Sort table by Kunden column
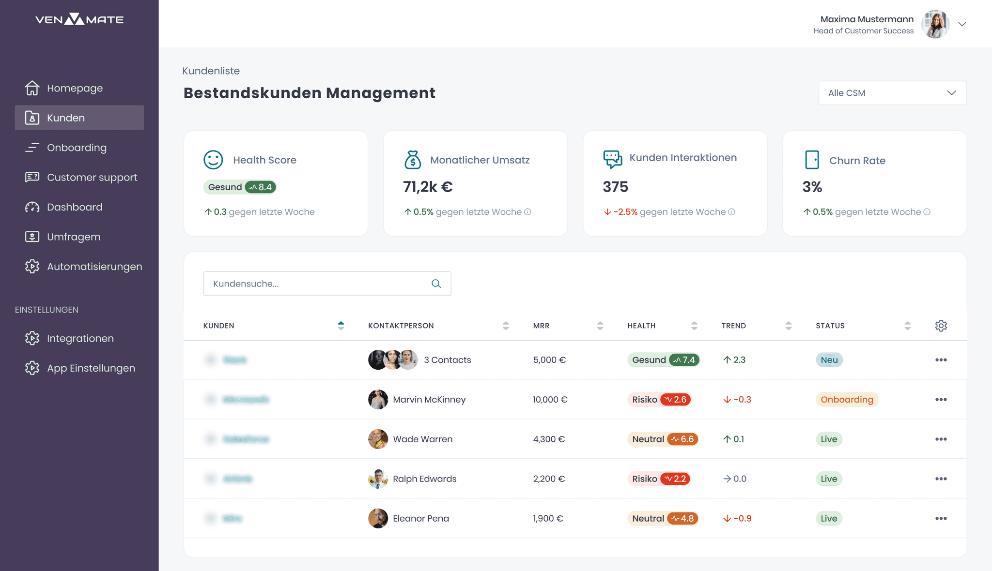992x571 pixels. coord(341,326)
